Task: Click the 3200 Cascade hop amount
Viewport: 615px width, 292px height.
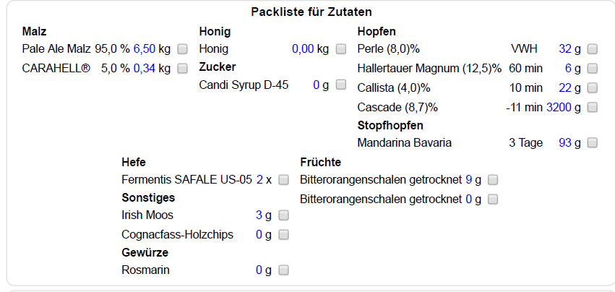Action: click(x=559, y=108)
